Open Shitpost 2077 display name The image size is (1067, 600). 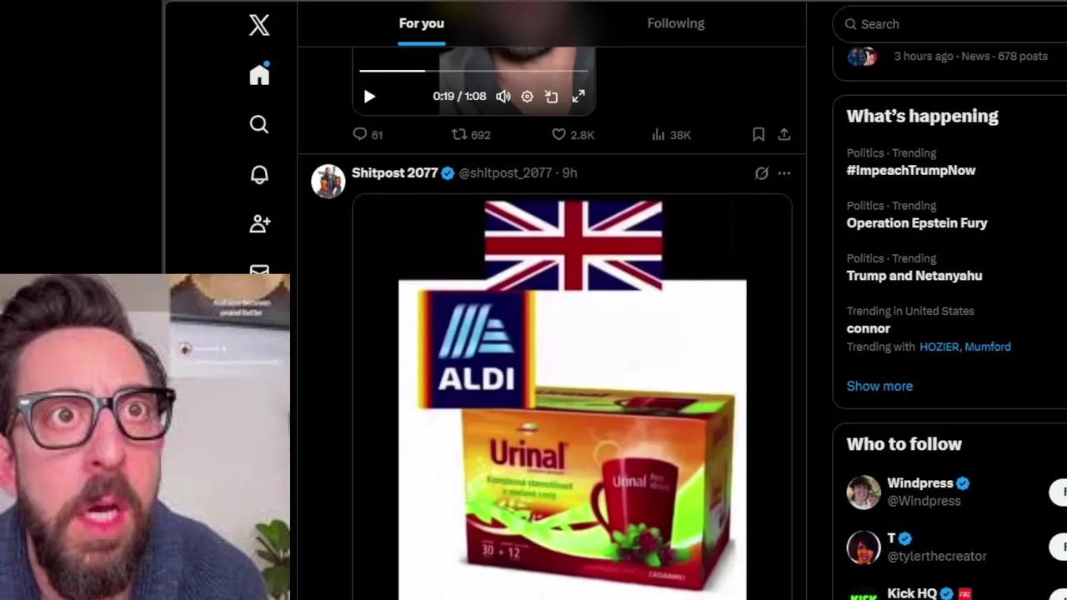[394, 172]
